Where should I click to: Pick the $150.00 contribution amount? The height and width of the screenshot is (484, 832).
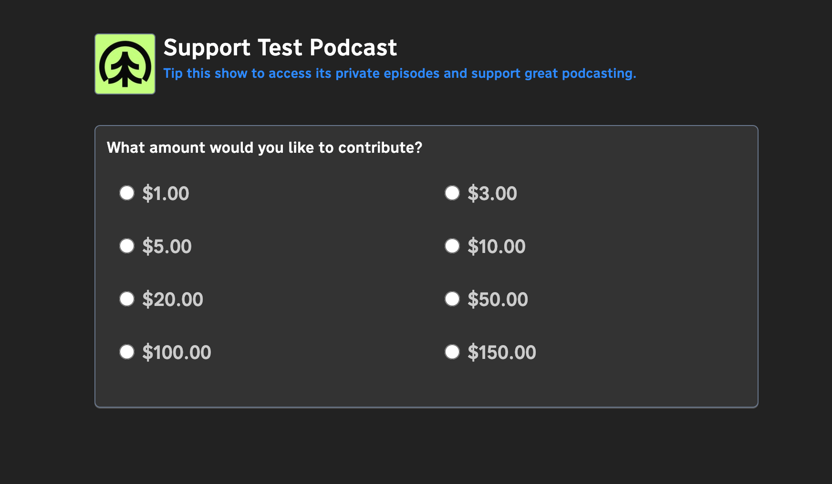pyautogui.click(x=452, y=352)
